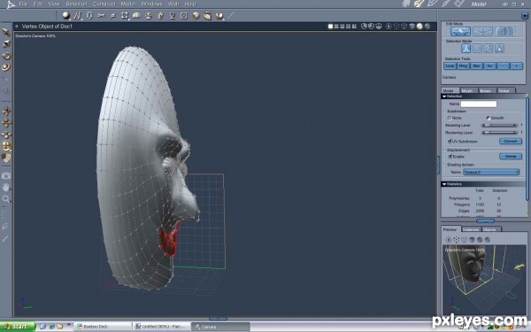The image size is (531, 332).
Task: Switch to the wrench Model room icon
Action: tap(419, 4)
